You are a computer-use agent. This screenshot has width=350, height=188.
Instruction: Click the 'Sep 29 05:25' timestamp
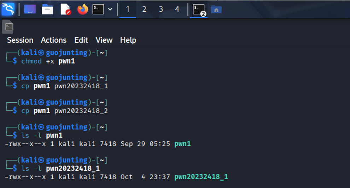click(x=145, y=144)
